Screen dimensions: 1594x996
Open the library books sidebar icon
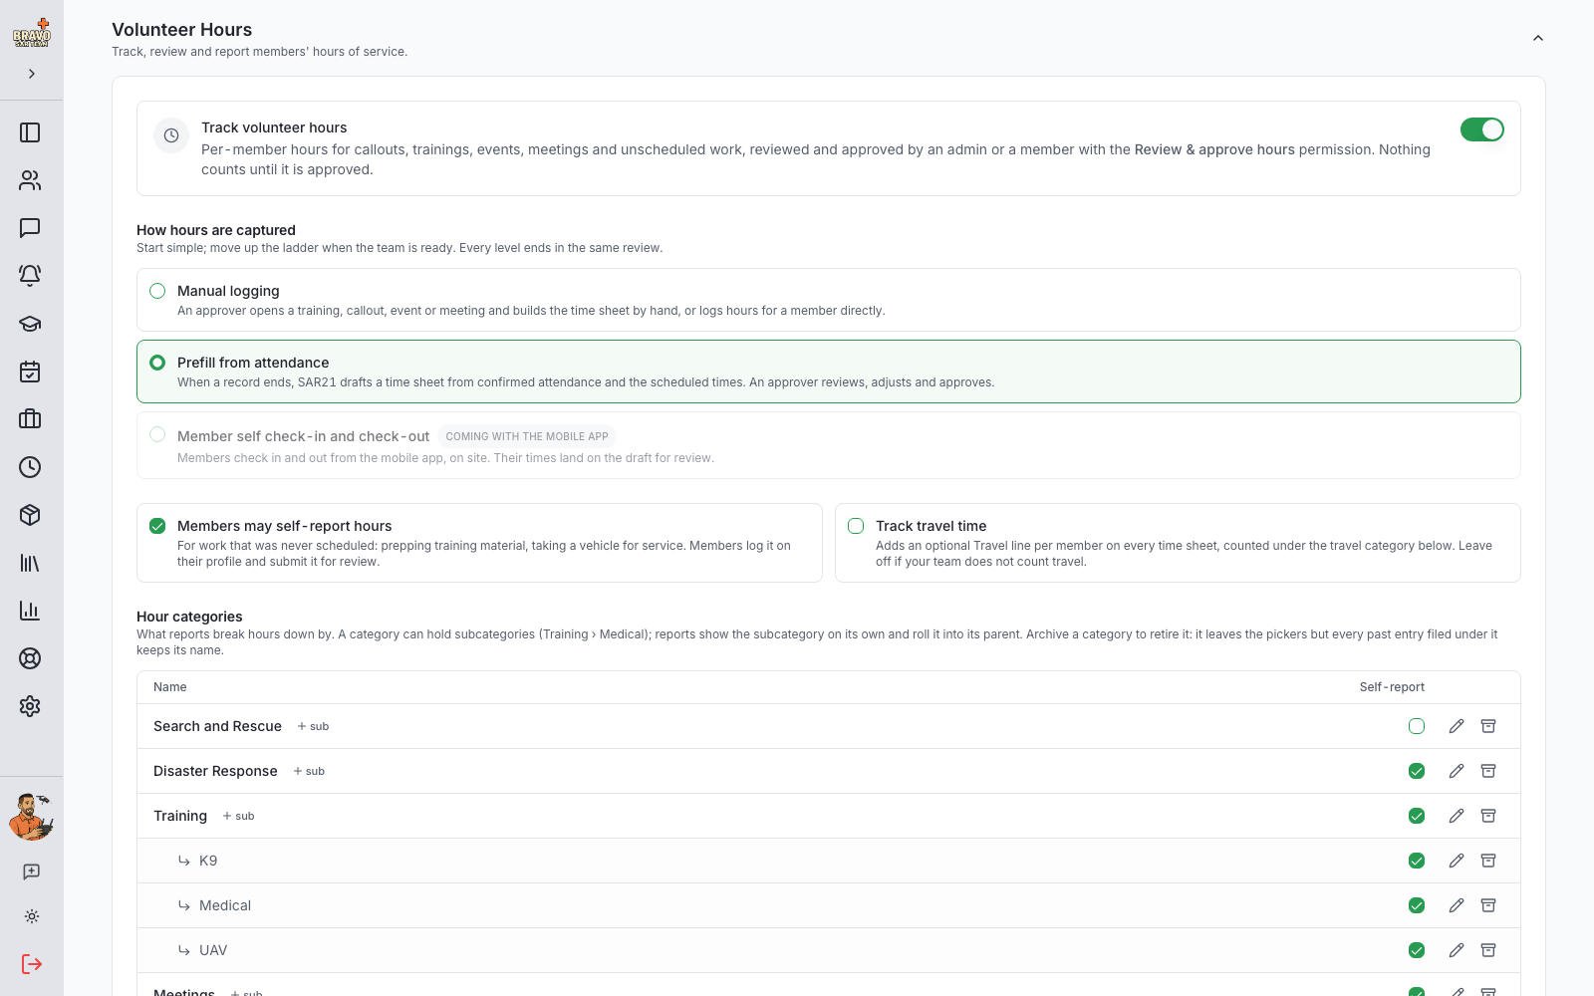(30, 563)
